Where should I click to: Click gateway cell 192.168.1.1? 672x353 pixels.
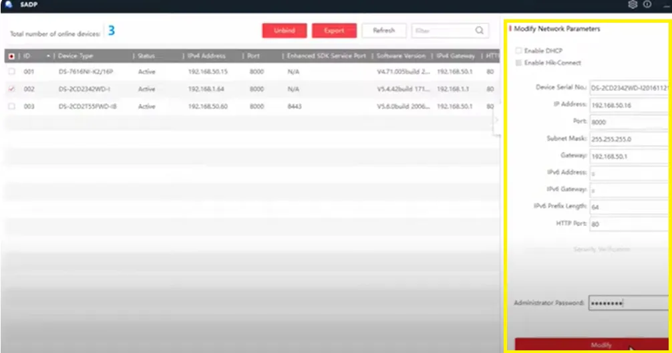click(453, 89)
